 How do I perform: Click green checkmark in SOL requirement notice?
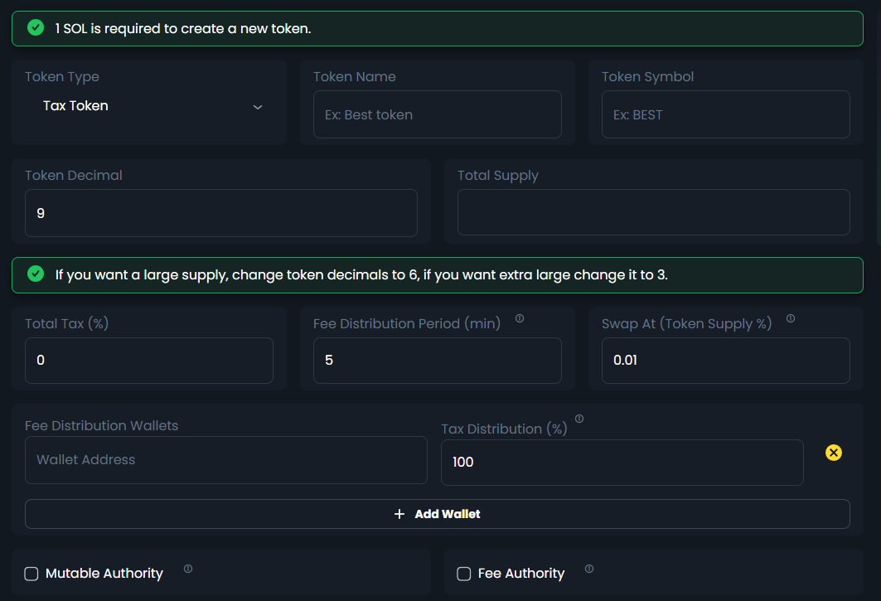tap(36, 28)
